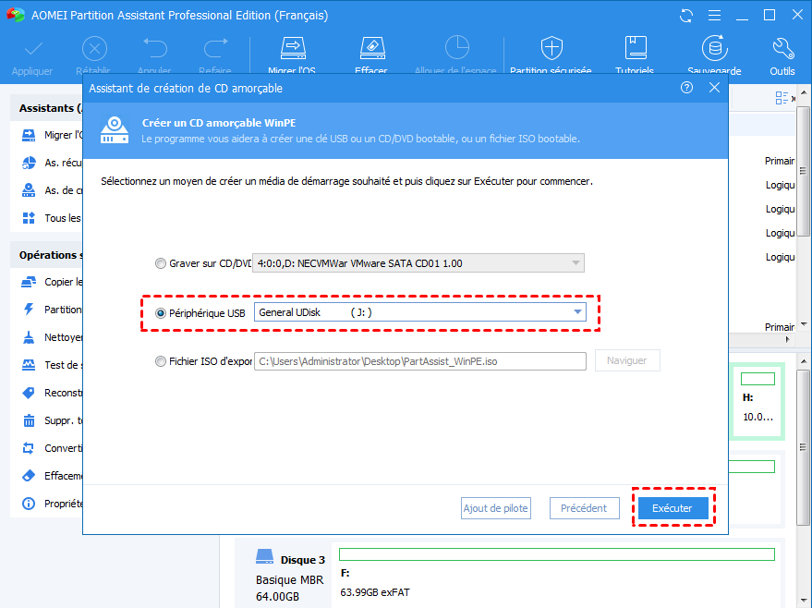Select Propriétés info sidebar item

(x=52, y=504)
